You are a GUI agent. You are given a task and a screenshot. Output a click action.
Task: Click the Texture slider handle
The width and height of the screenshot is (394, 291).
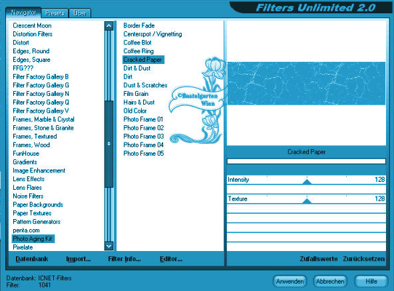307,200
